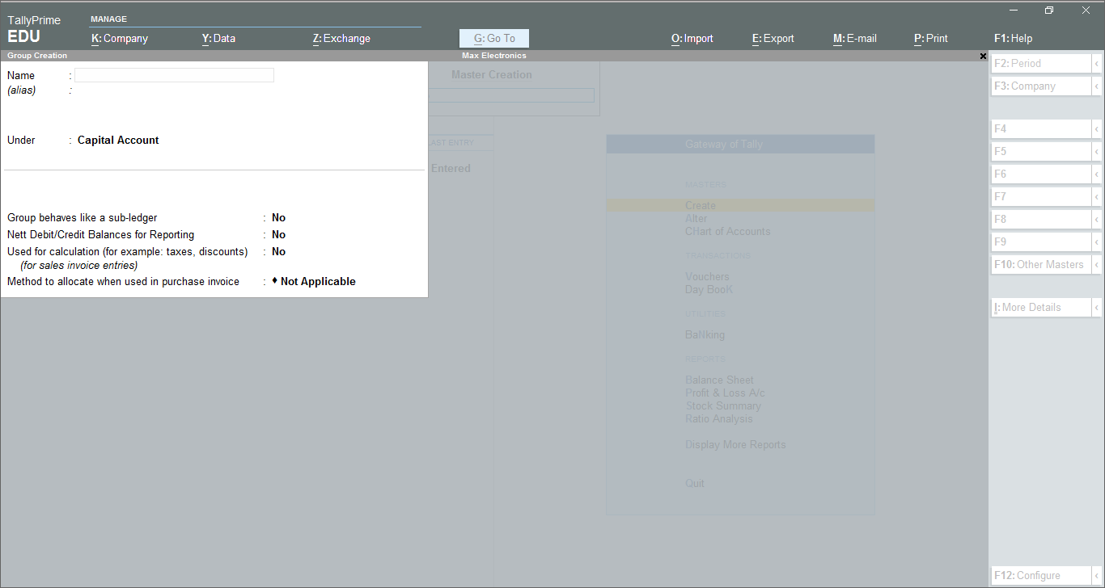Click the G: Go To button

click(x=494, y=38)
